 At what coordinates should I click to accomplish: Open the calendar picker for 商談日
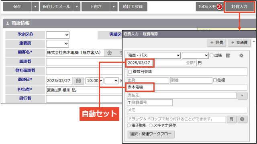click(79, 81)
